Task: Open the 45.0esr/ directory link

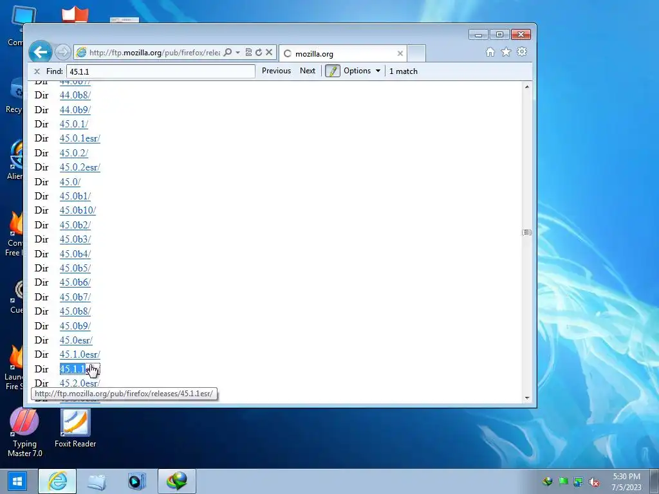Action: [76, 341]
